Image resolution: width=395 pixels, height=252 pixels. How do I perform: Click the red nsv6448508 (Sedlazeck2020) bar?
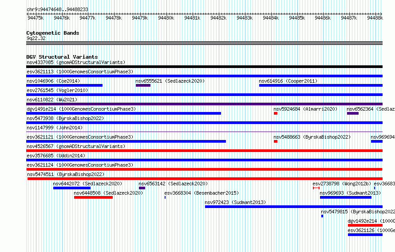point(93,197)
